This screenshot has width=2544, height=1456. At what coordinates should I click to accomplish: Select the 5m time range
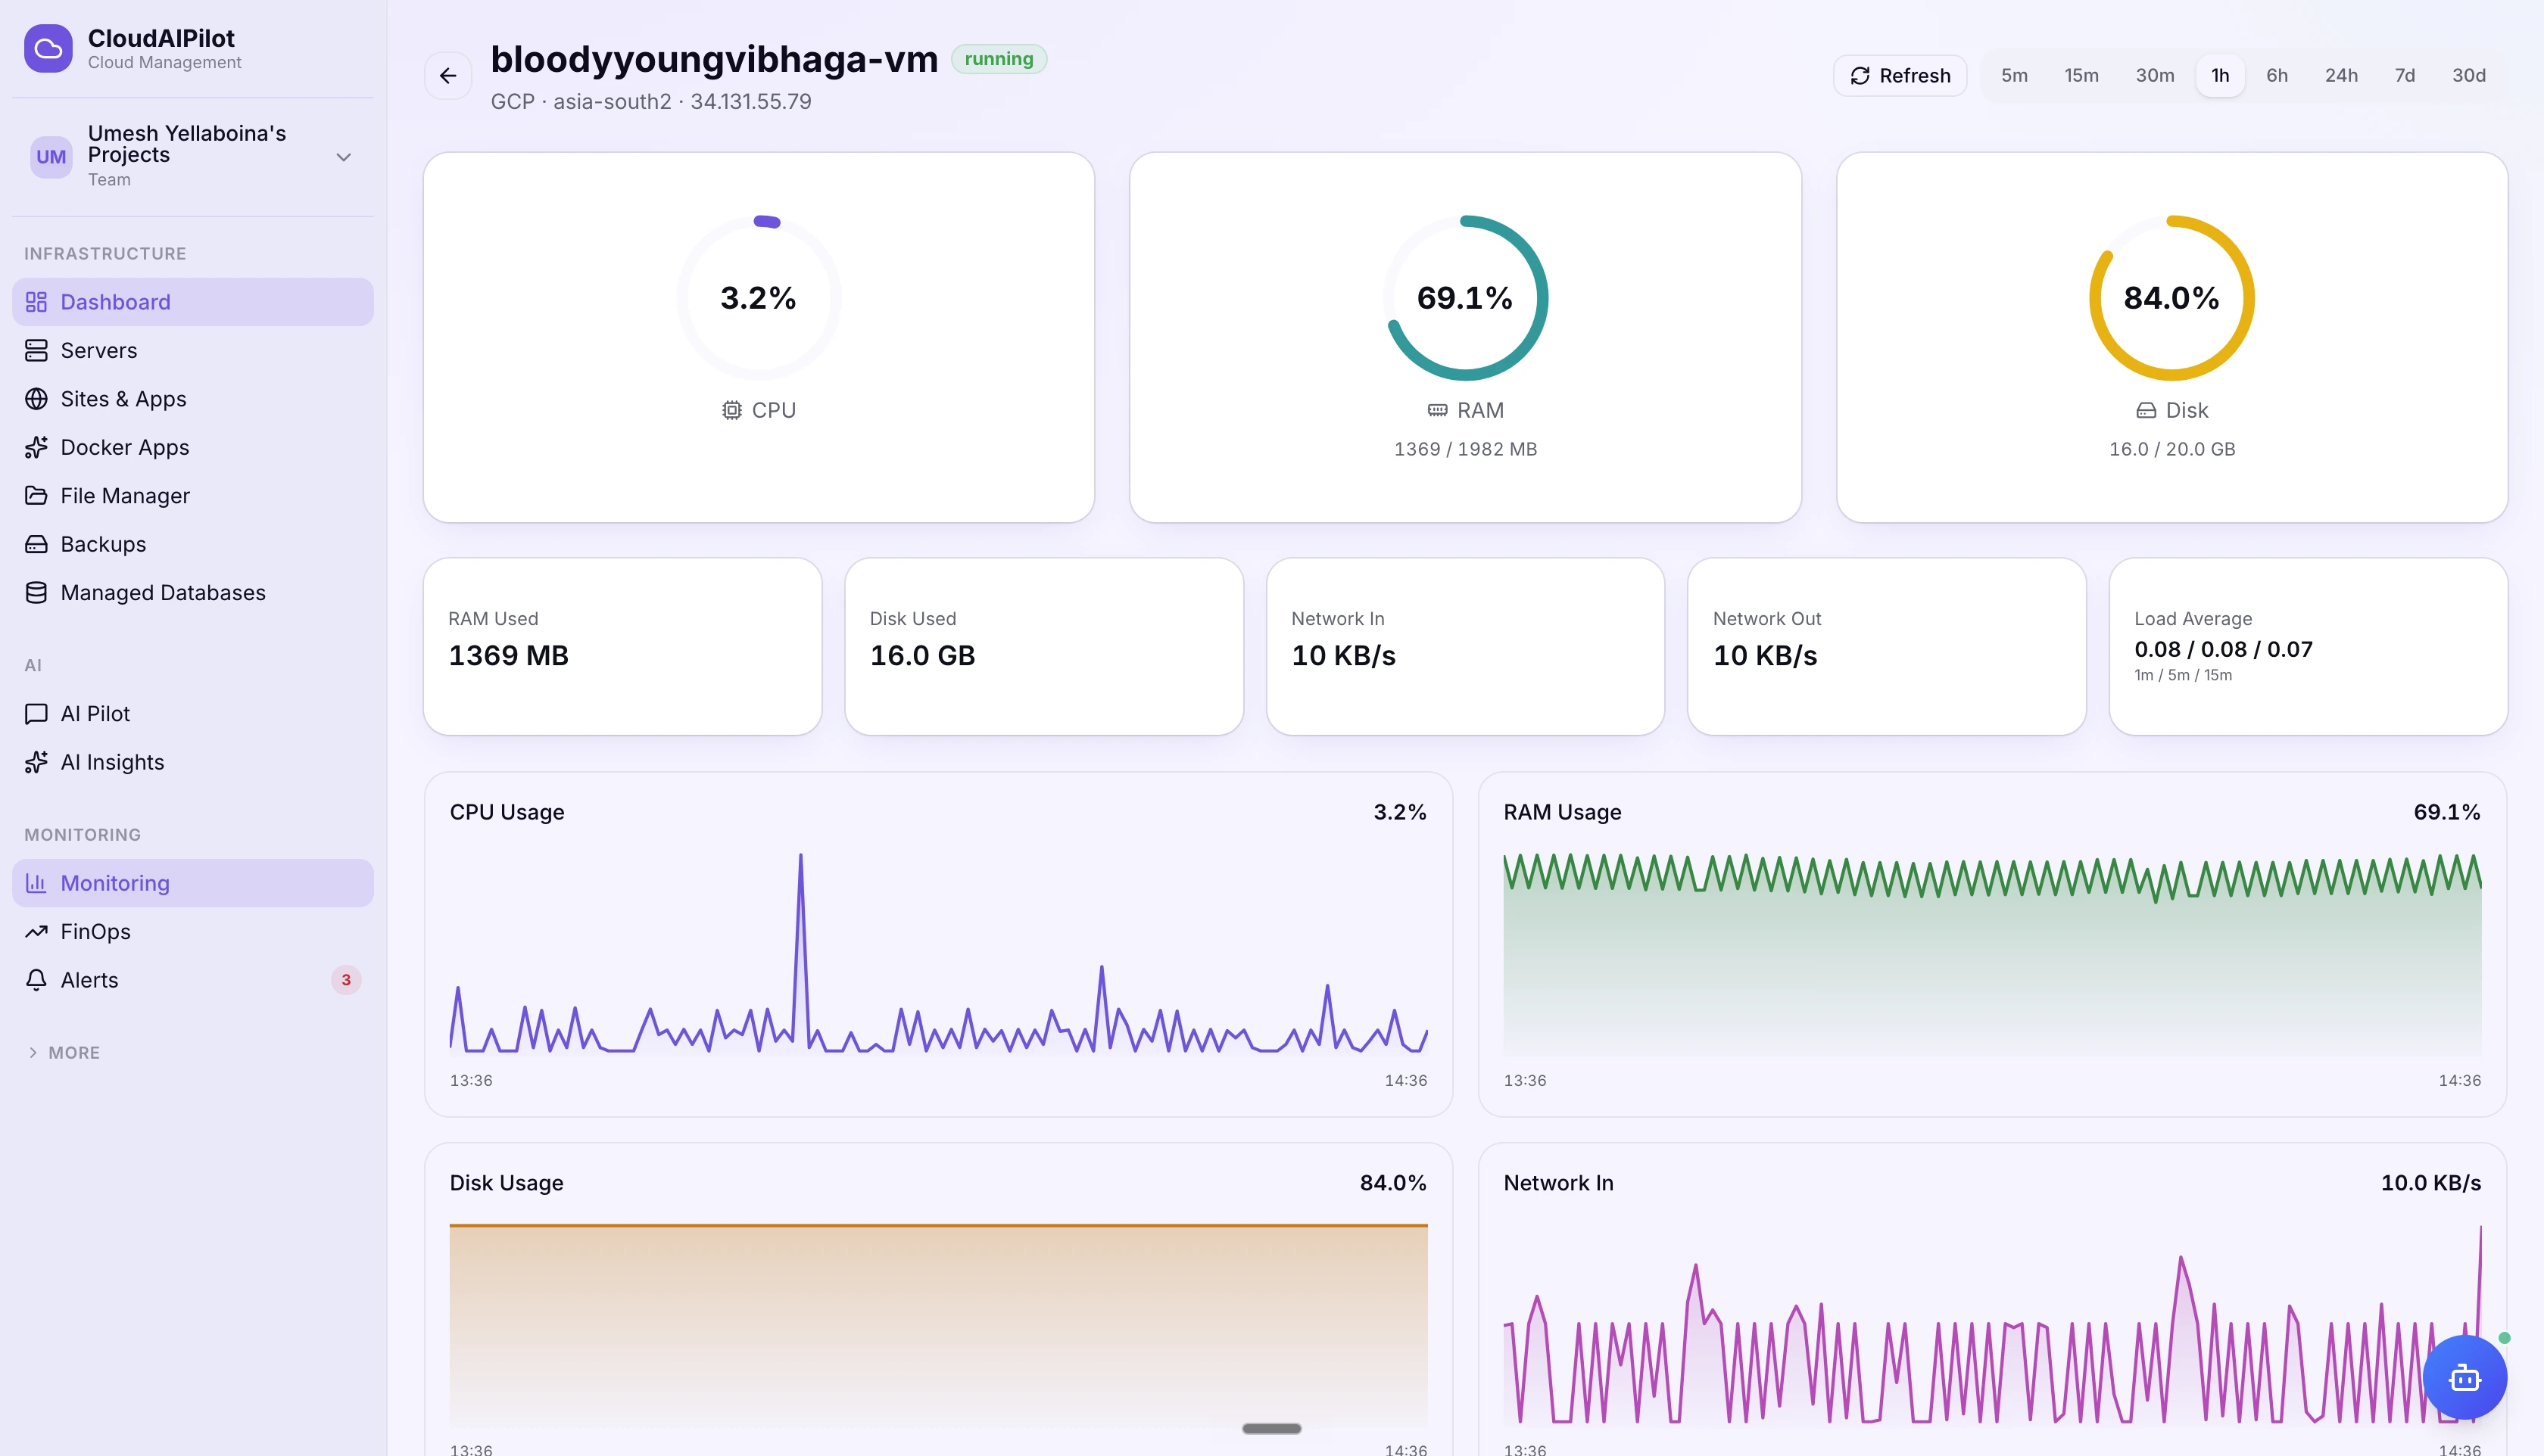pyautogui.click(x=2014, y=76)
